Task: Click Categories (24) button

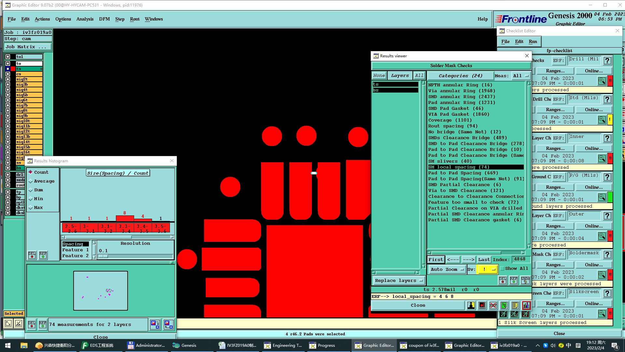Action: (x=460, y=76)
